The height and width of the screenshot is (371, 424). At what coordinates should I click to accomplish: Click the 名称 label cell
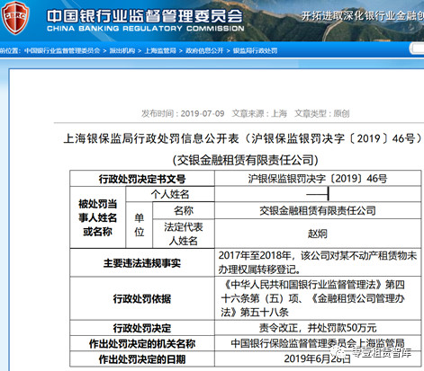point(184,210)
